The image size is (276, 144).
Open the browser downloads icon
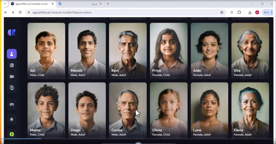(250, 12)
